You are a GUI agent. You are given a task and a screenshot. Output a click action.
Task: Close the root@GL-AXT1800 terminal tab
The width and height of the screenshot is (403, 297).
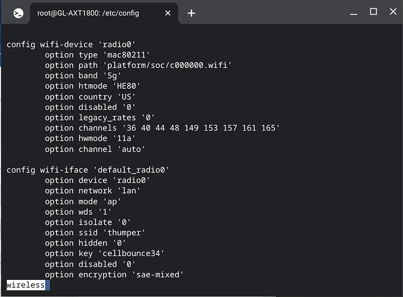[168, 12]
